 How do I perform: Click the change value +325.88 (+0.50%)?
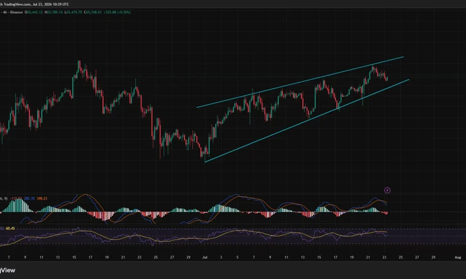117,12
